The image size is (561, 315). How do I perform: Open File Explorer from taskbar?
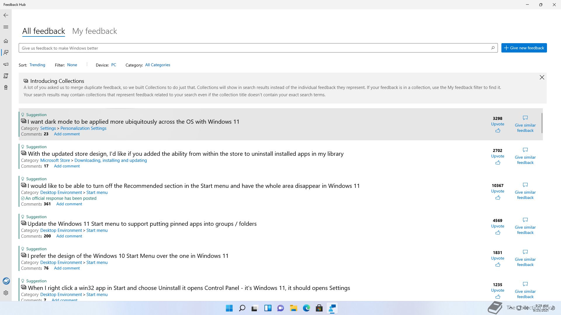(293, 308)
